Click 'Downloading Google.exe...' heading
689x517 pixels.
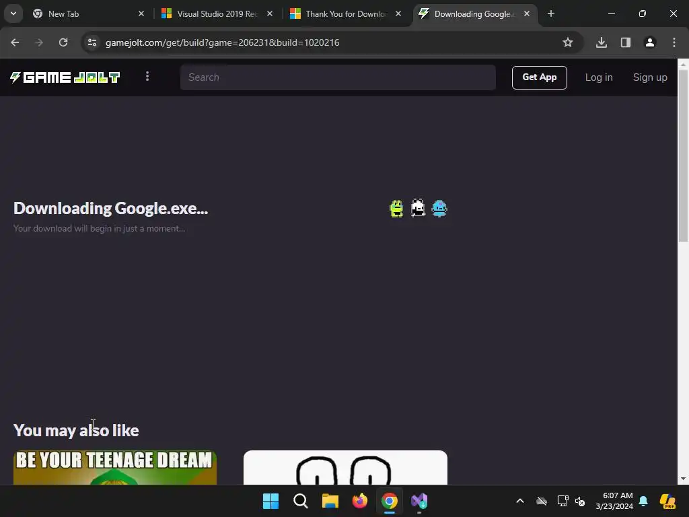[x=111, y=209]
